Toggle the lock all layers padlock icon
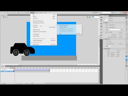This screenshot has width=128, height=96. [12, 68]
